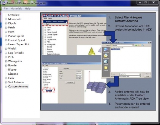The image size is (160, 125).
Task: Minimize the Antenna Design Kit window
Action: point(140,2)
